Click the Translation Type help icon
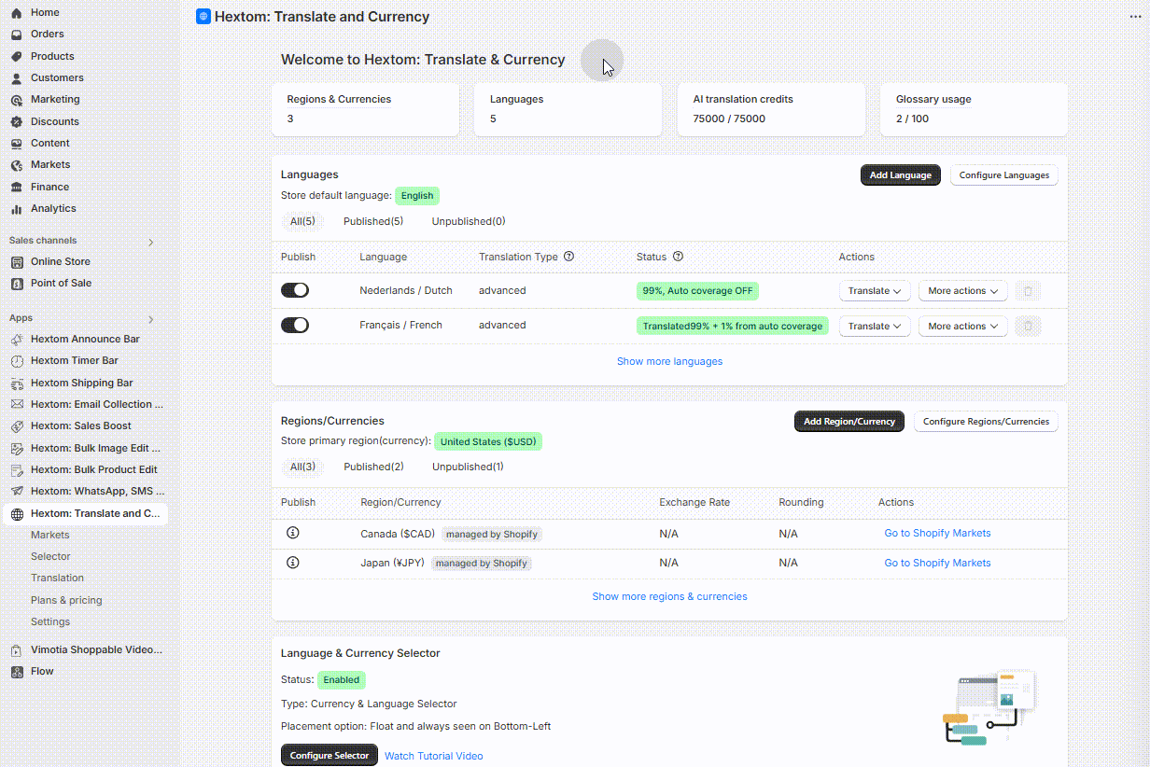The height and width of the screenshot is (767, 1150). (569, 257)
